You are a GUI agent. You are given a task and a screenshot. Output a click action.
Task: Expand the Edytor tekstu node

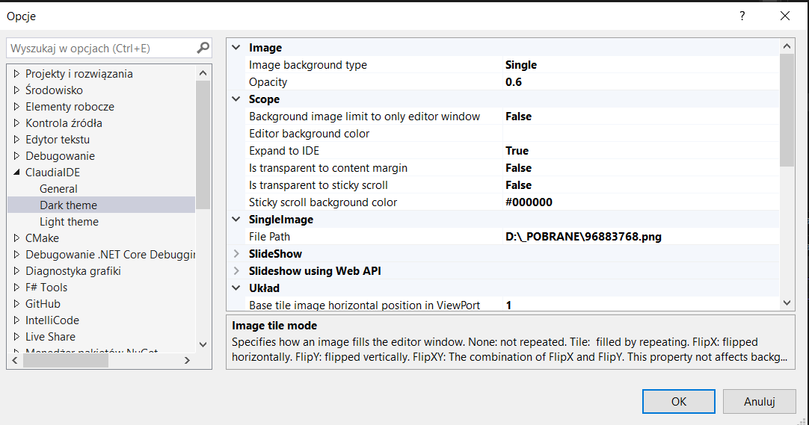tap(16, 140)
